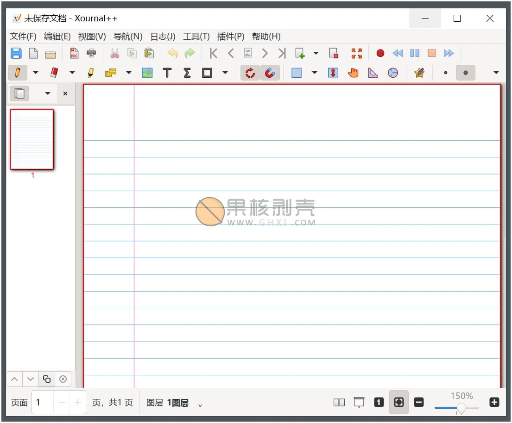
Task: Select the Hand tool
Action: 353,73
